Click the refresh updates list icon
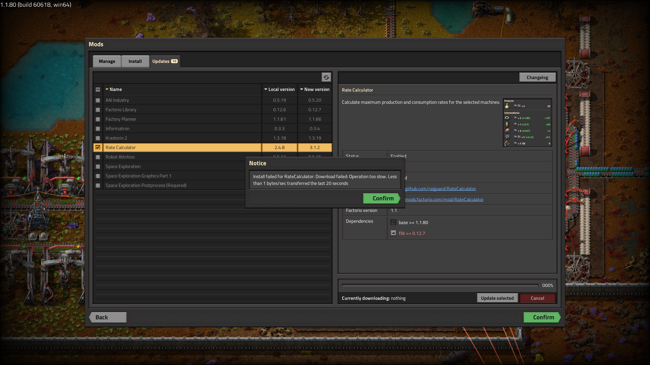The width and height of the screenshot is (650, 365). [326, 77]
